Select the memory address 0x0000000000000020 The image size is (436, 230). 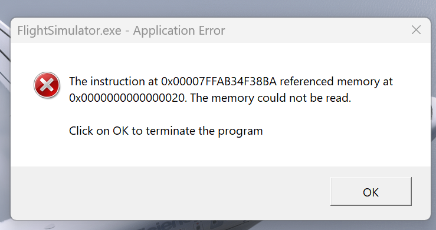tap(127, 98)
